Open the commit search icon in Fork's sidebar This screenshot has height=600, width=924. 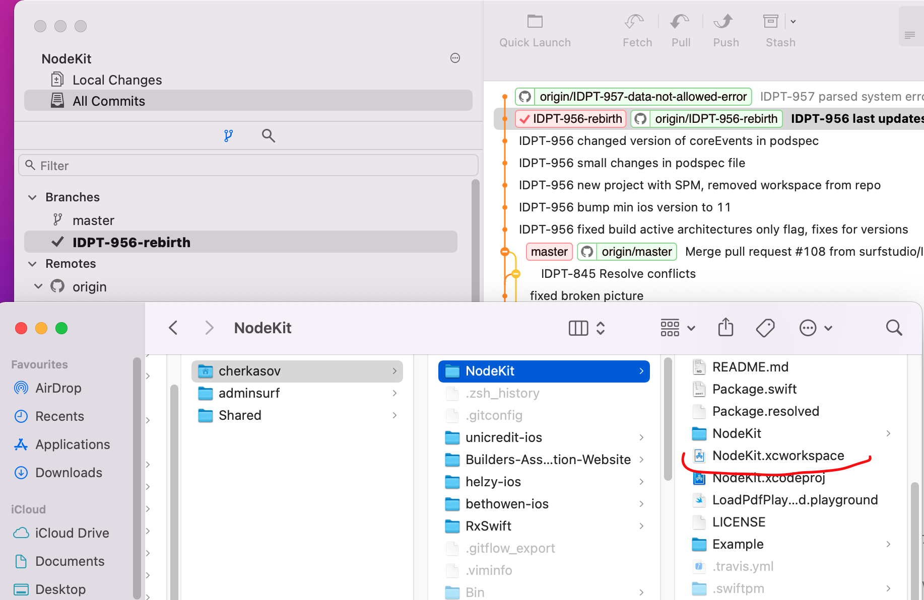coord(268,135)
